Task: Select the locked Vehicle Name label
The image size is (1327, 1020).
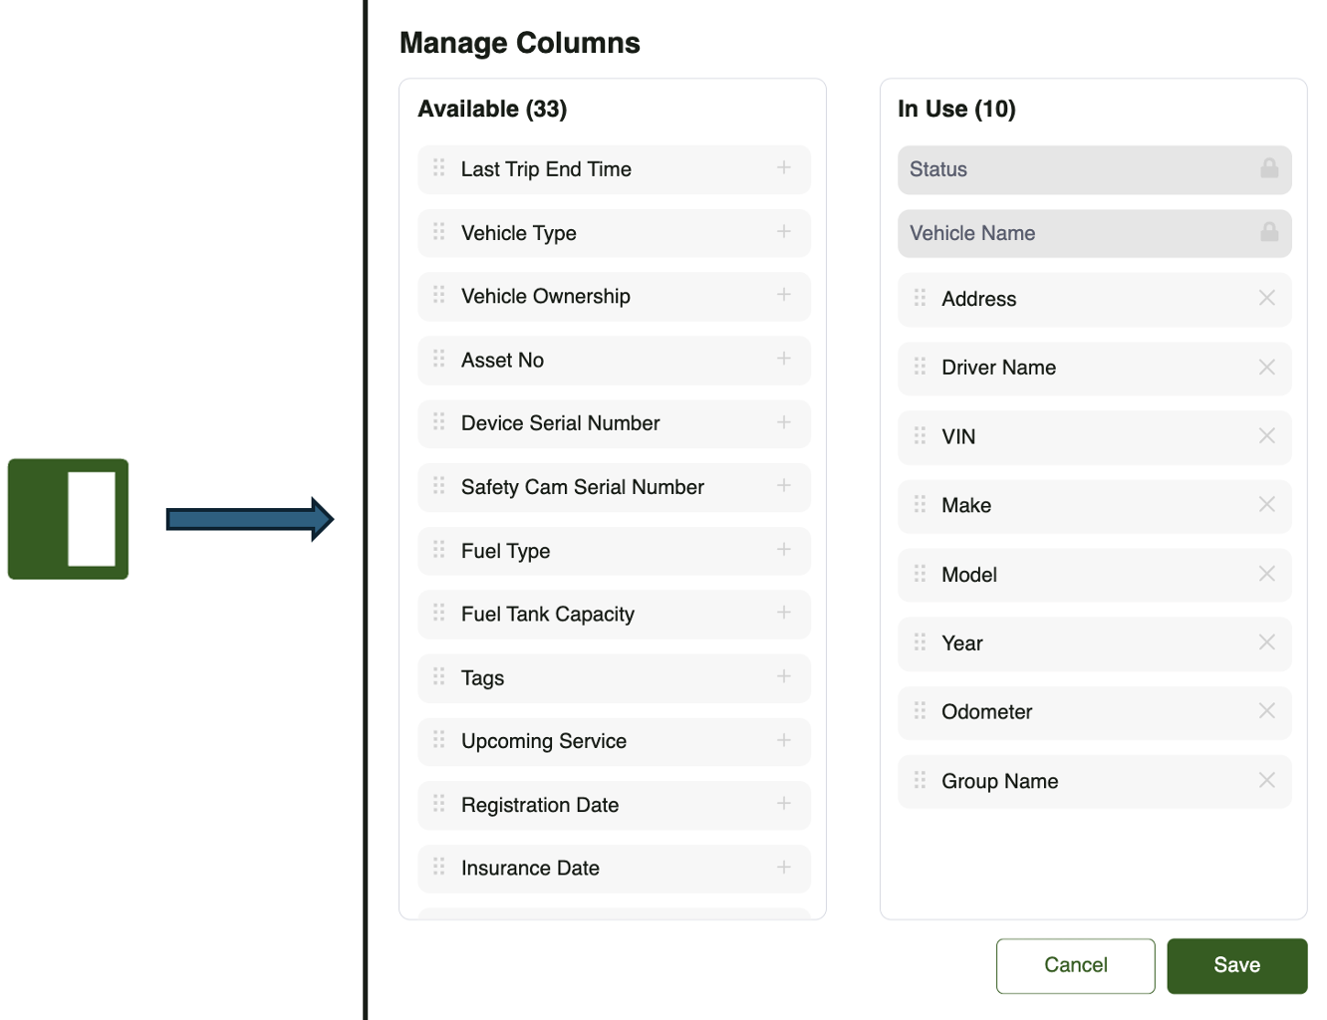Action: (972, 233)
